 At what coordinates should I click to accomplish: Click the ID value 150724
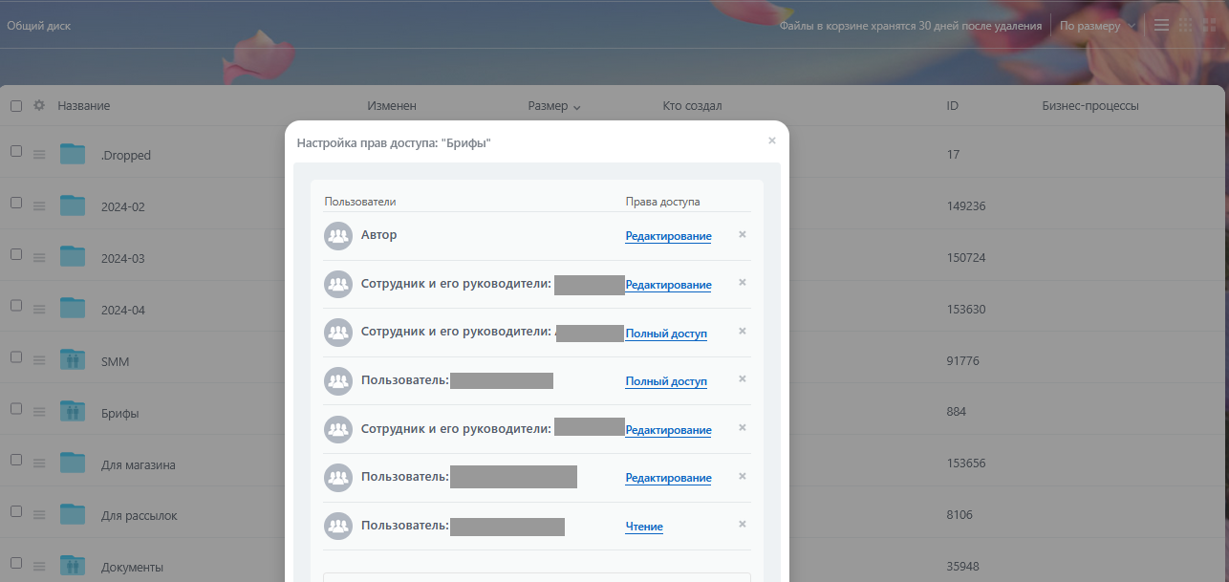point(965,258)
